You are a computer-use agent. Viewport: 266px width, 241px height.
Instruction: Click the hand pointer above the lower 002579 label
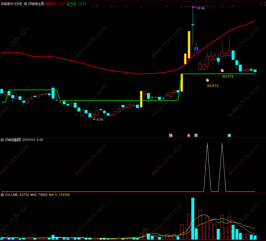click(207, 80)
